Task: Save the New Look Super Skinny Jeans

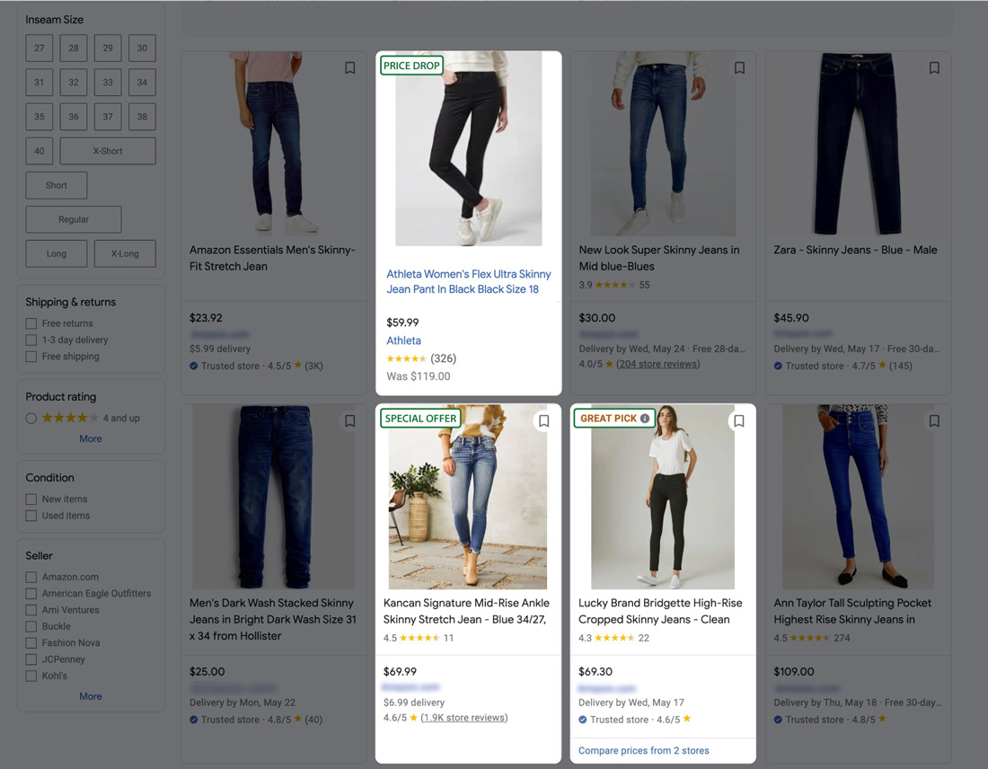Action: [740, 67]
